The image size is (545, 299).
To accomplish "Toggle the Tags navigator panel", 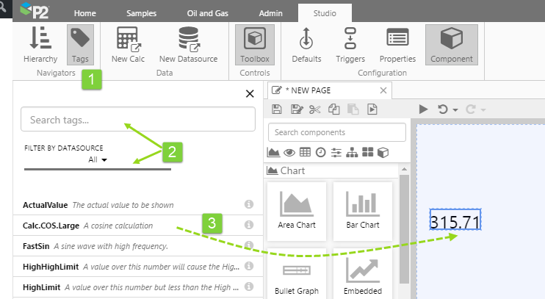I will (x=80, y=45).
